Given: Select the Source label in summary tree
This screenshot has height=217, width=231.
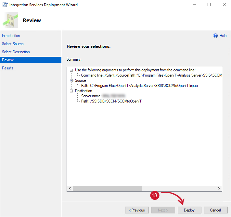Looking at the screenshot, I should [81, 80].
